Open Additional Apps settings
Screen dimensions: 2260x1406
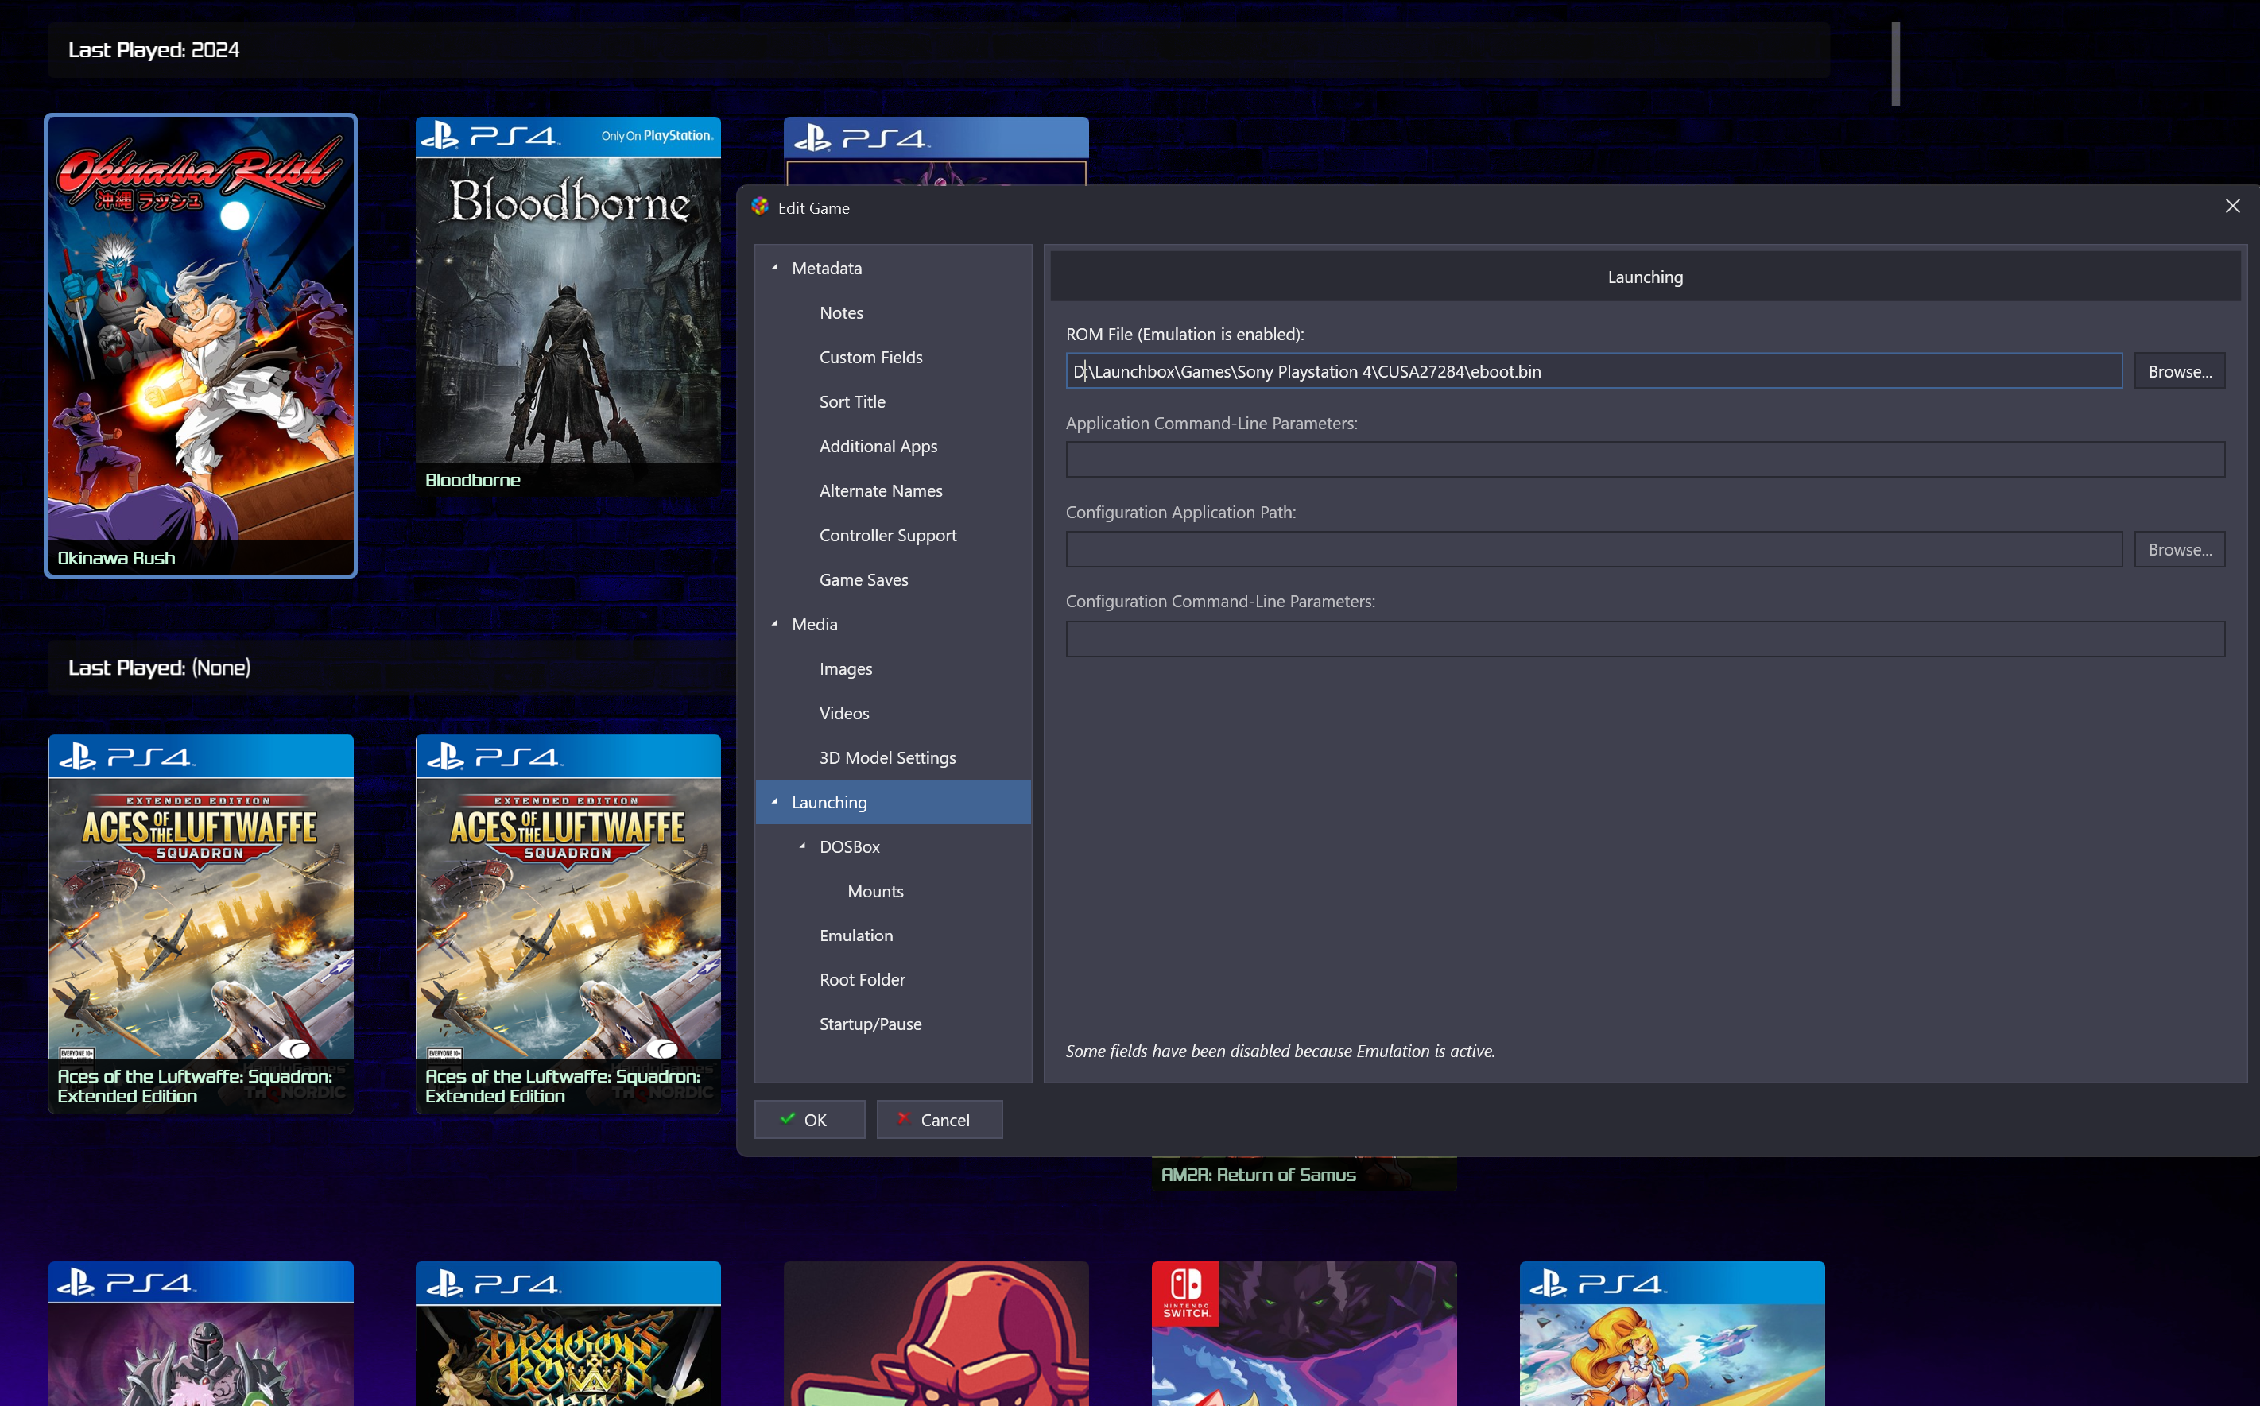tap(878, 447)
